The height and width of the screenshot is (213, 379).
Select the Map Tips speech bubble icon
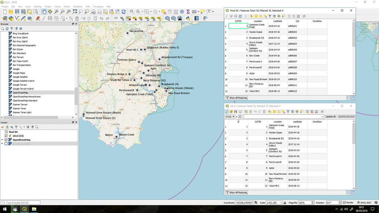click(202, 11)
